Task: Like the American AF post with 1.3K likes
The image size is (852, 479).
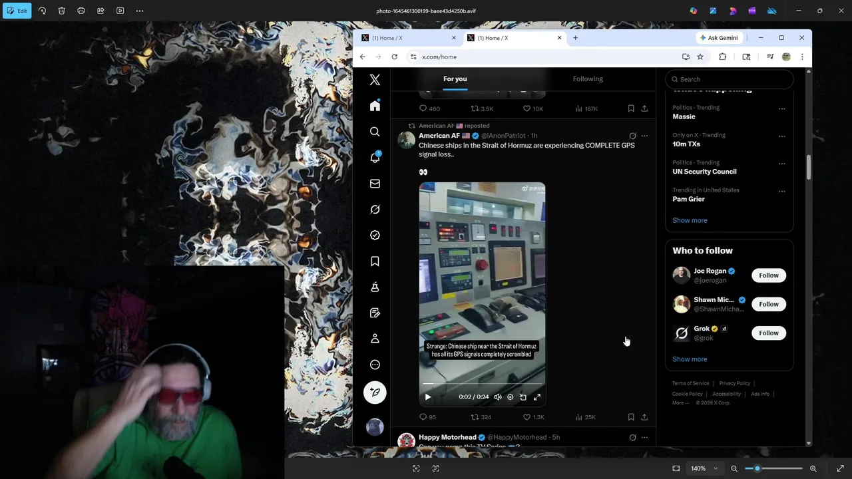Action: tap(533, 417)
